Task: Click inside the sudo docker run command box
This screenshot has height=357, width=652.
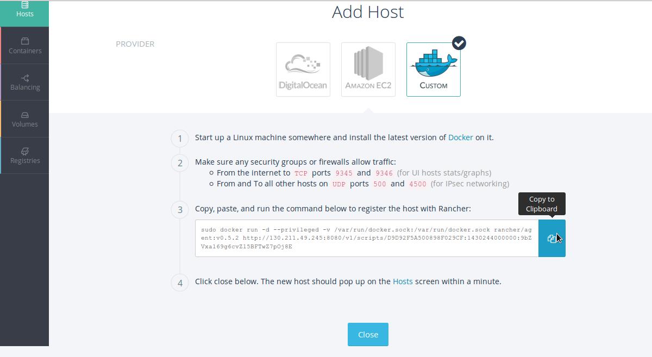Action: click(x=366, y=238)
